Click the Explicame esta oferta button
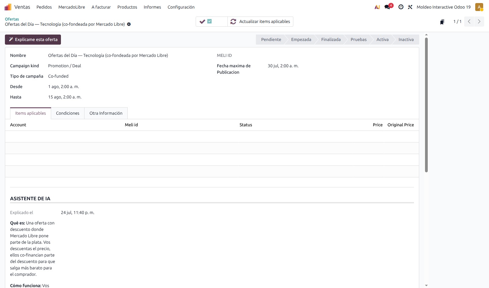489x288 pixels. coord(33,39)
